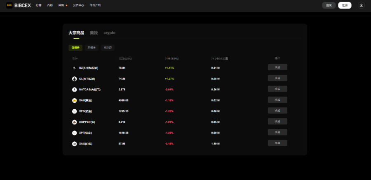Click the COPPER commodity icon
Screen dimensions: 371x180
[x=74, y=122]
